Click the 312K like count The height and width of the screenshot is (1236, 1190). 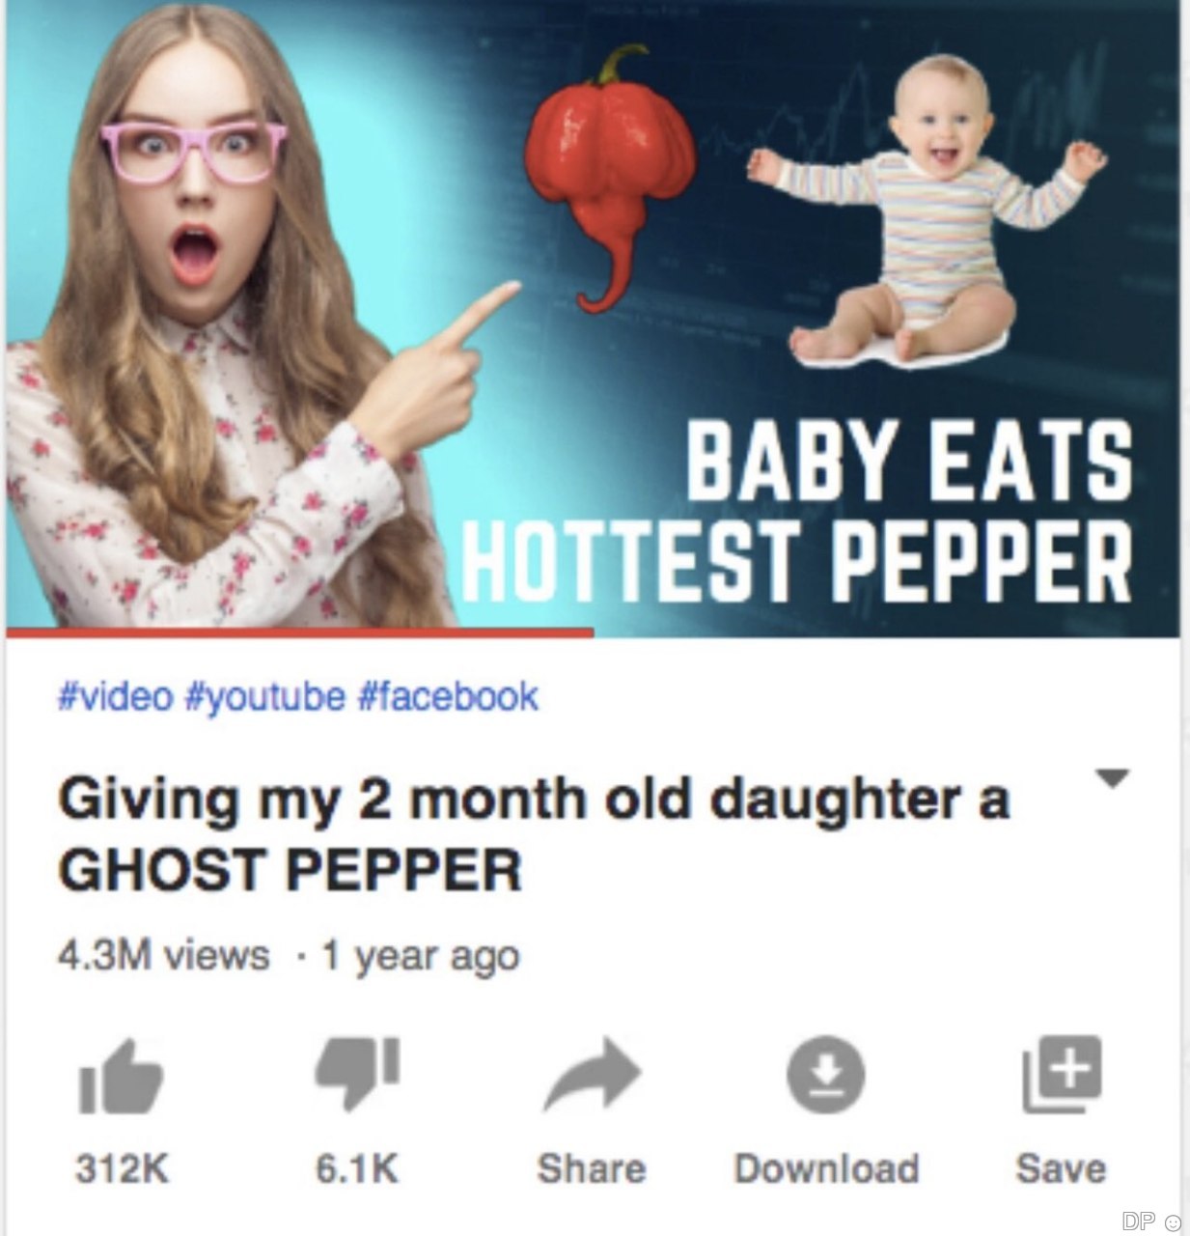tap(123, 1168)
